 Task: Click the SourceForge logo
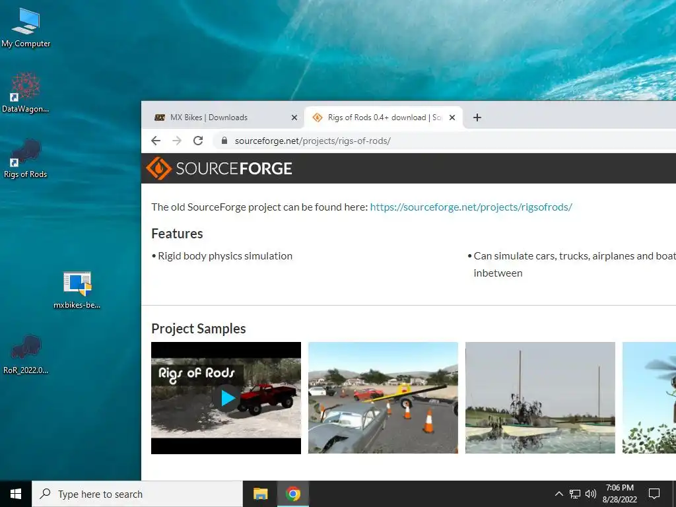click(219, 168)
